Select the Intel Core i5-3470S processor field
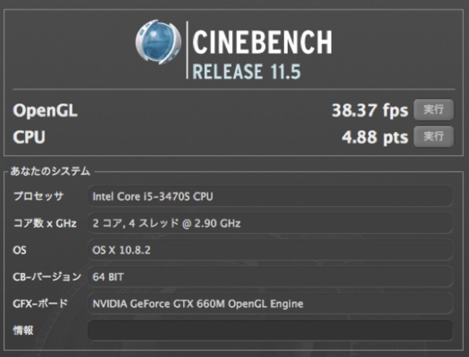The width and height of the screenshot is (469, 357). pyautogui.click(x=270, y=197)
